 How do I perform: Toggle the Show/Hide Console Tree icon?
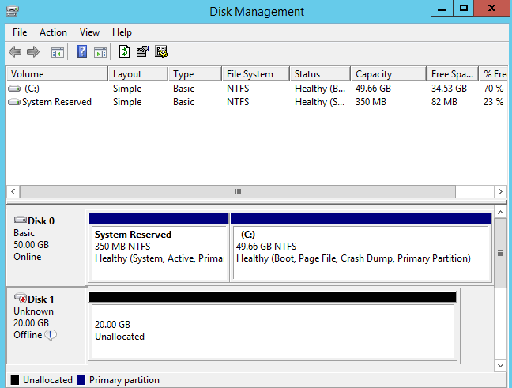pos(58,52)
